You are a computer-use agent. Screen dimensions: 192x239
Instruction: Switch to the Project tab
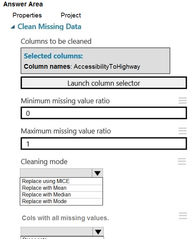click(x=71, y=15)
